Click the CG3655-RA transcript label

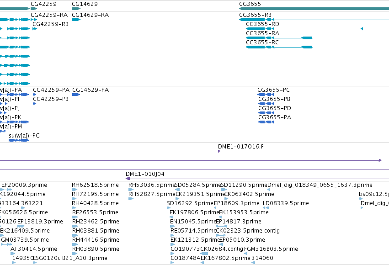coord(262,33)
